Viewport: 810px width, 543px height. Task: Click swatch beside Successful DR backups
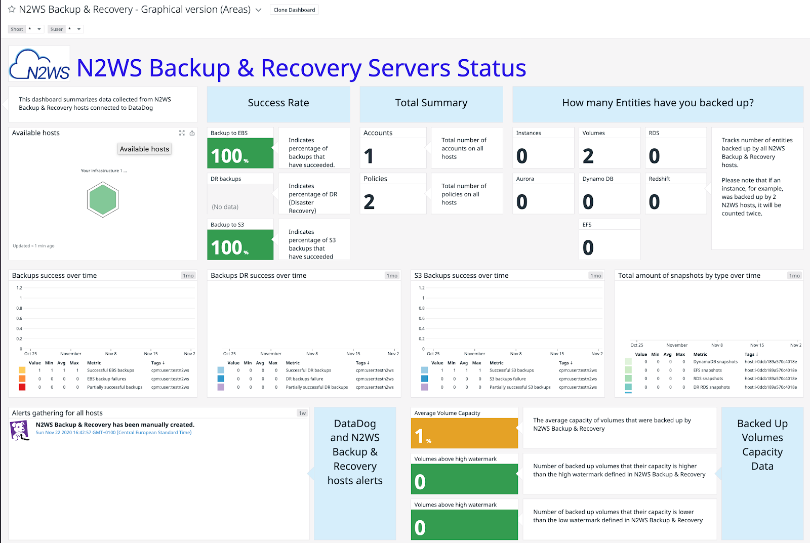(x=221, y=370)
